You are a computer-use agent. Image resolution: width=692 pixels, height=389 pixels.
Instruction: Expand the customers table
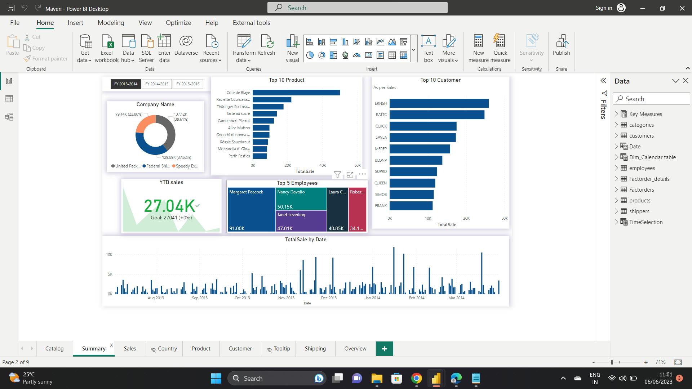[x=616, y=135]
